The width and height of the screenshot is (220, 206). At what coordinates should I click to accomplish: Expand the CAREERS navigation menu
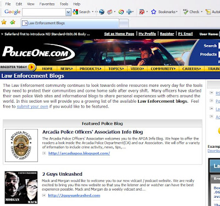click(191, 69)
